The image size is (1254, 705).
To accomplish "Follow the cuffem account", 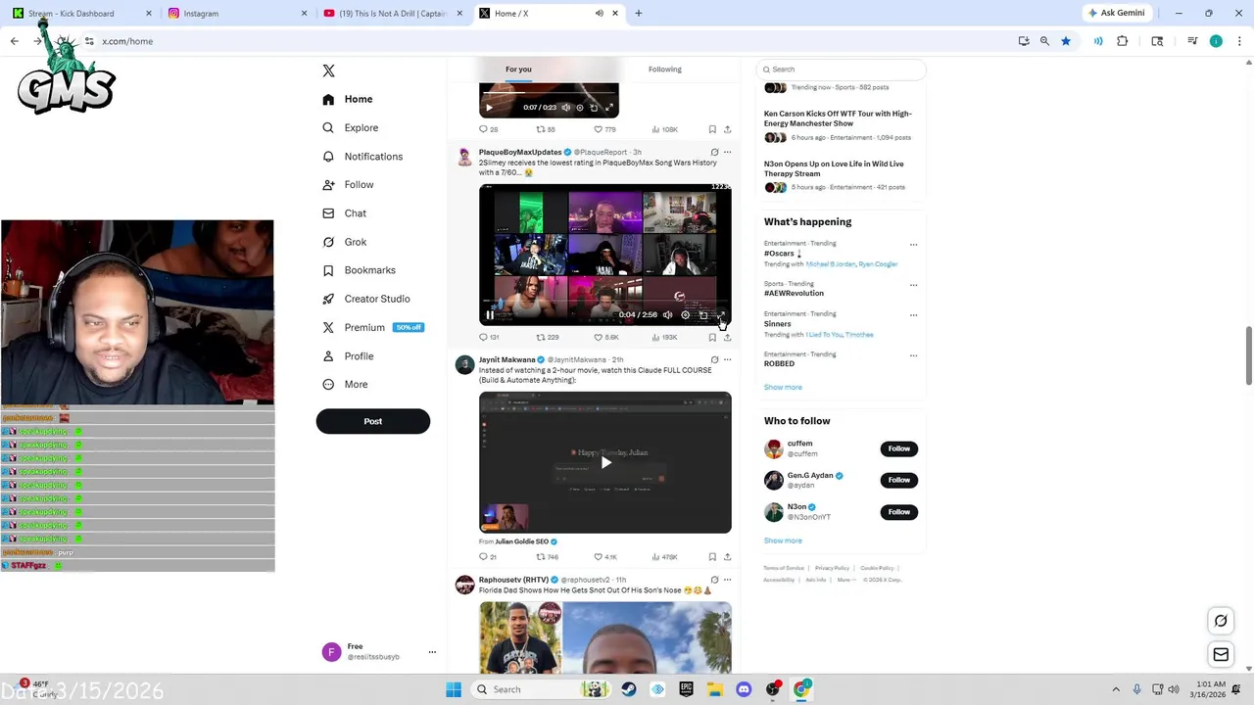I will 898,448.
